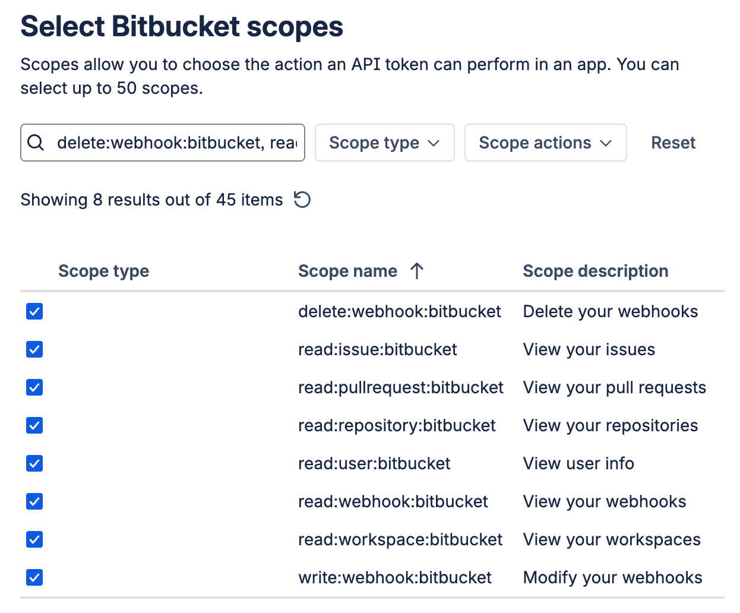Toggle the read:pullrequest:bitbucket checkbox
This screenshot has width=740, height=613.
(34, 387)
